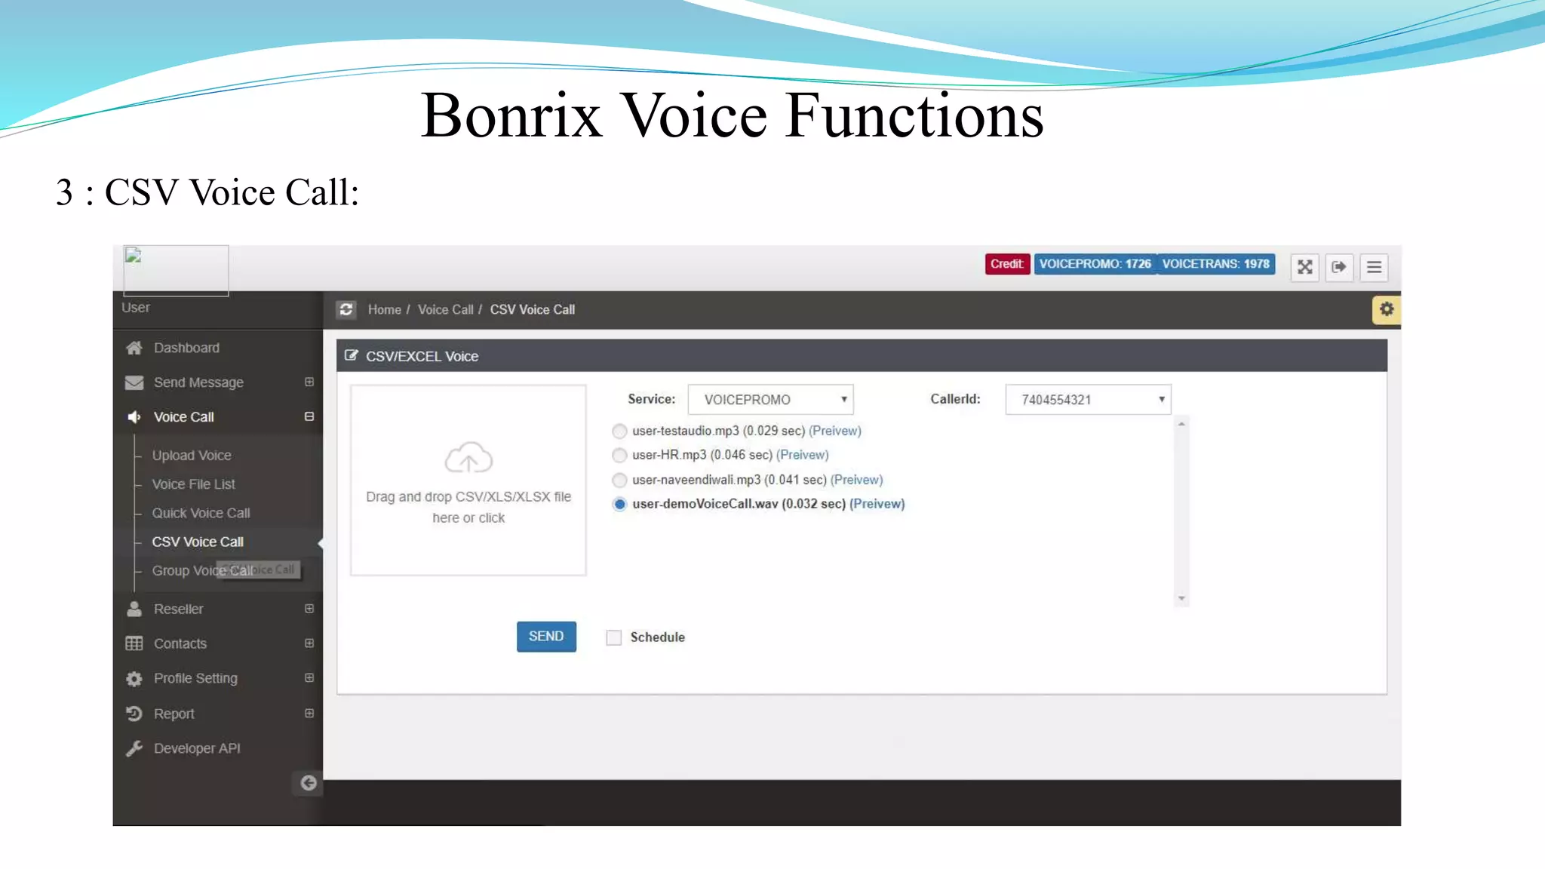Viewport: 1545px width, 869px height.
Task: Expand the Reseller submenu plus
Action: (309, 608)
